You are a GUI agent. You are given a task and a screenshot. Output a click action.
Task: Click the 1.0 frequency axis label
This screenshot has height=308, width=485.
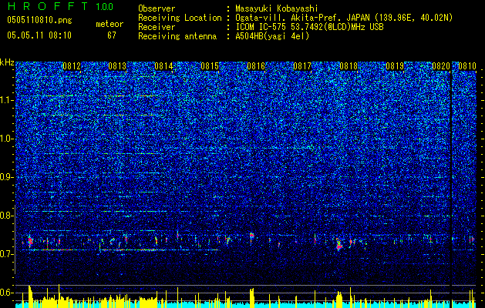[7, 139]
